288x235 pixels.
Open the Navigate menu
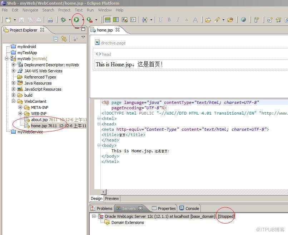[30, 10]
